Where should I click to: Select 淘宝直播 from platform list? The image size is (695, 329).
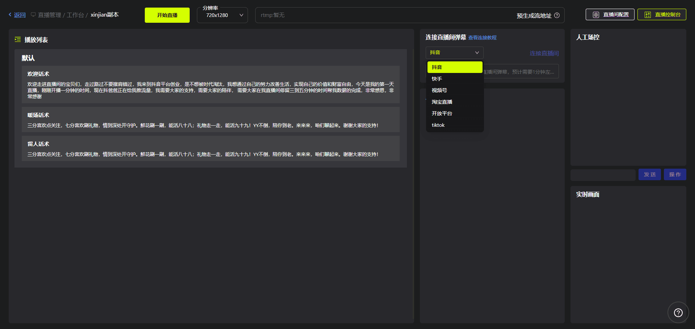click(x=455, y=102)
